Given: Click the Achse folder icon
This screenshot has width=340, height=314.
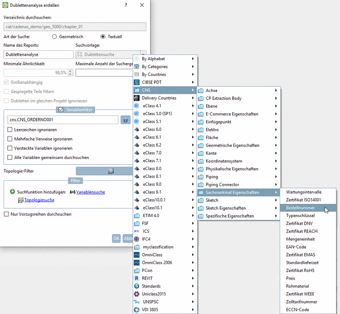Looking at the screenshot, I should click(201, 90).
